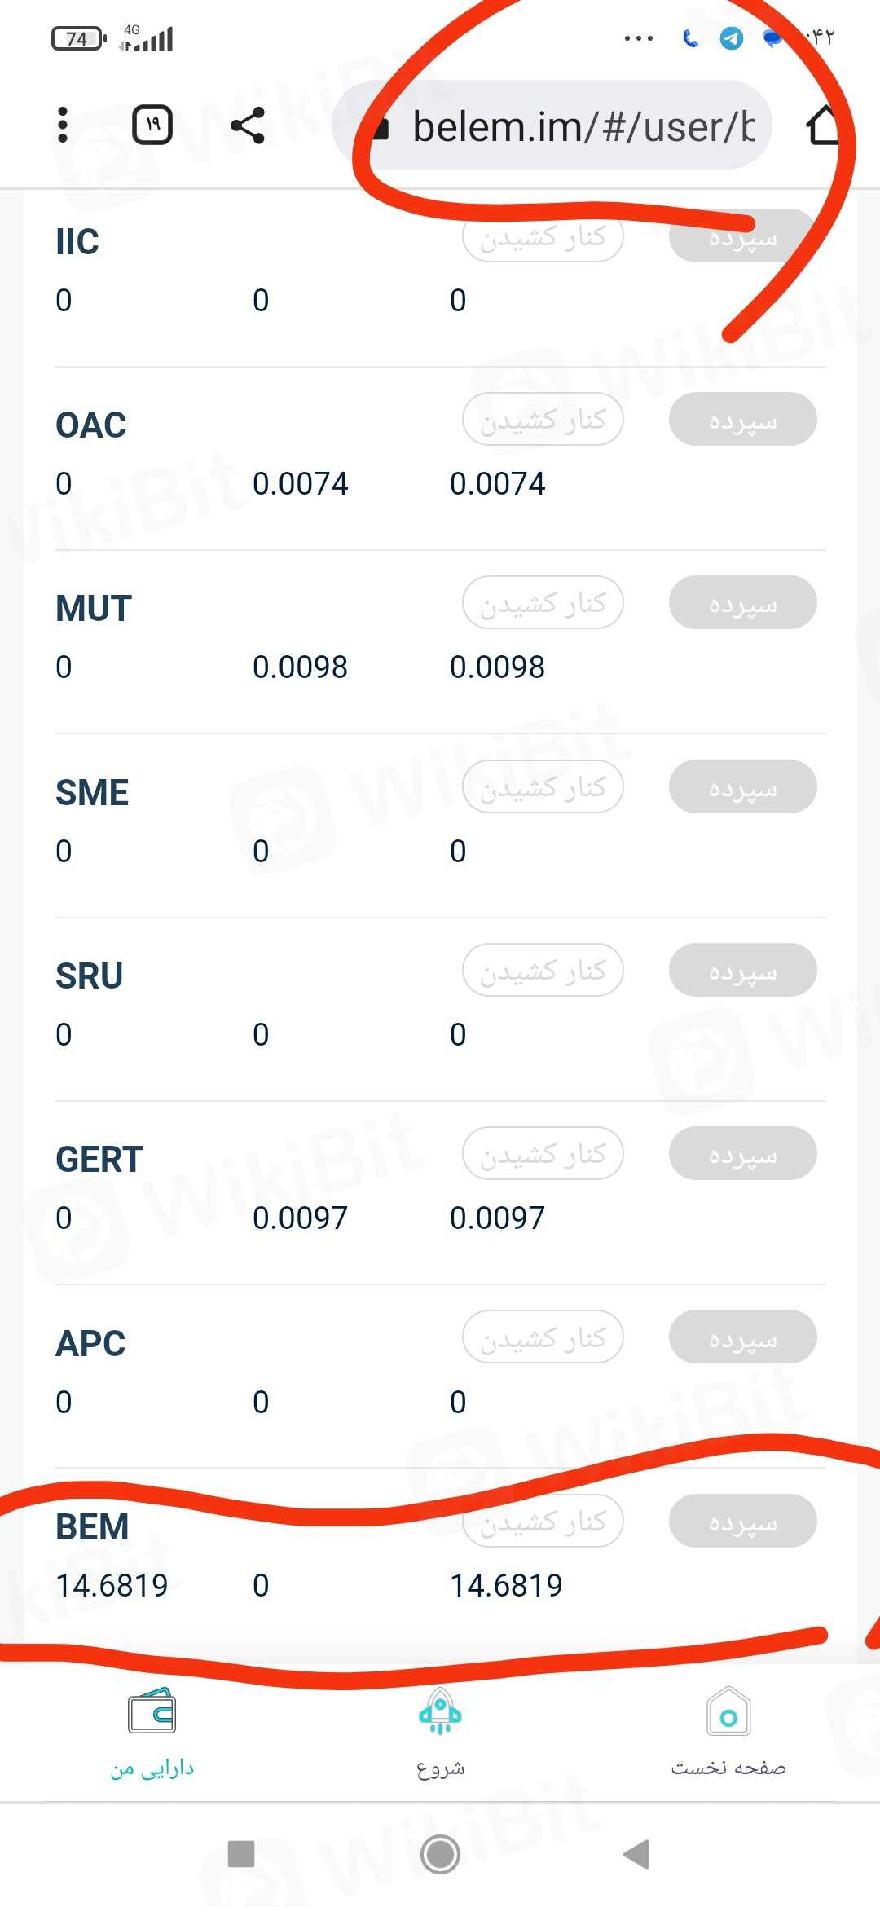The image size is (880, 1907).
Task: Open the browser three-dot menu
Action: click(x=63, y=126)
